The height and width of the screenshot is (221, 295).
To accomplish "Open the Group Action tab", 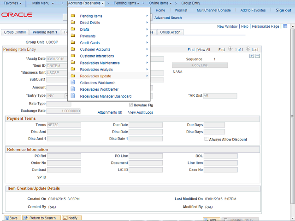I will [170, 32].
